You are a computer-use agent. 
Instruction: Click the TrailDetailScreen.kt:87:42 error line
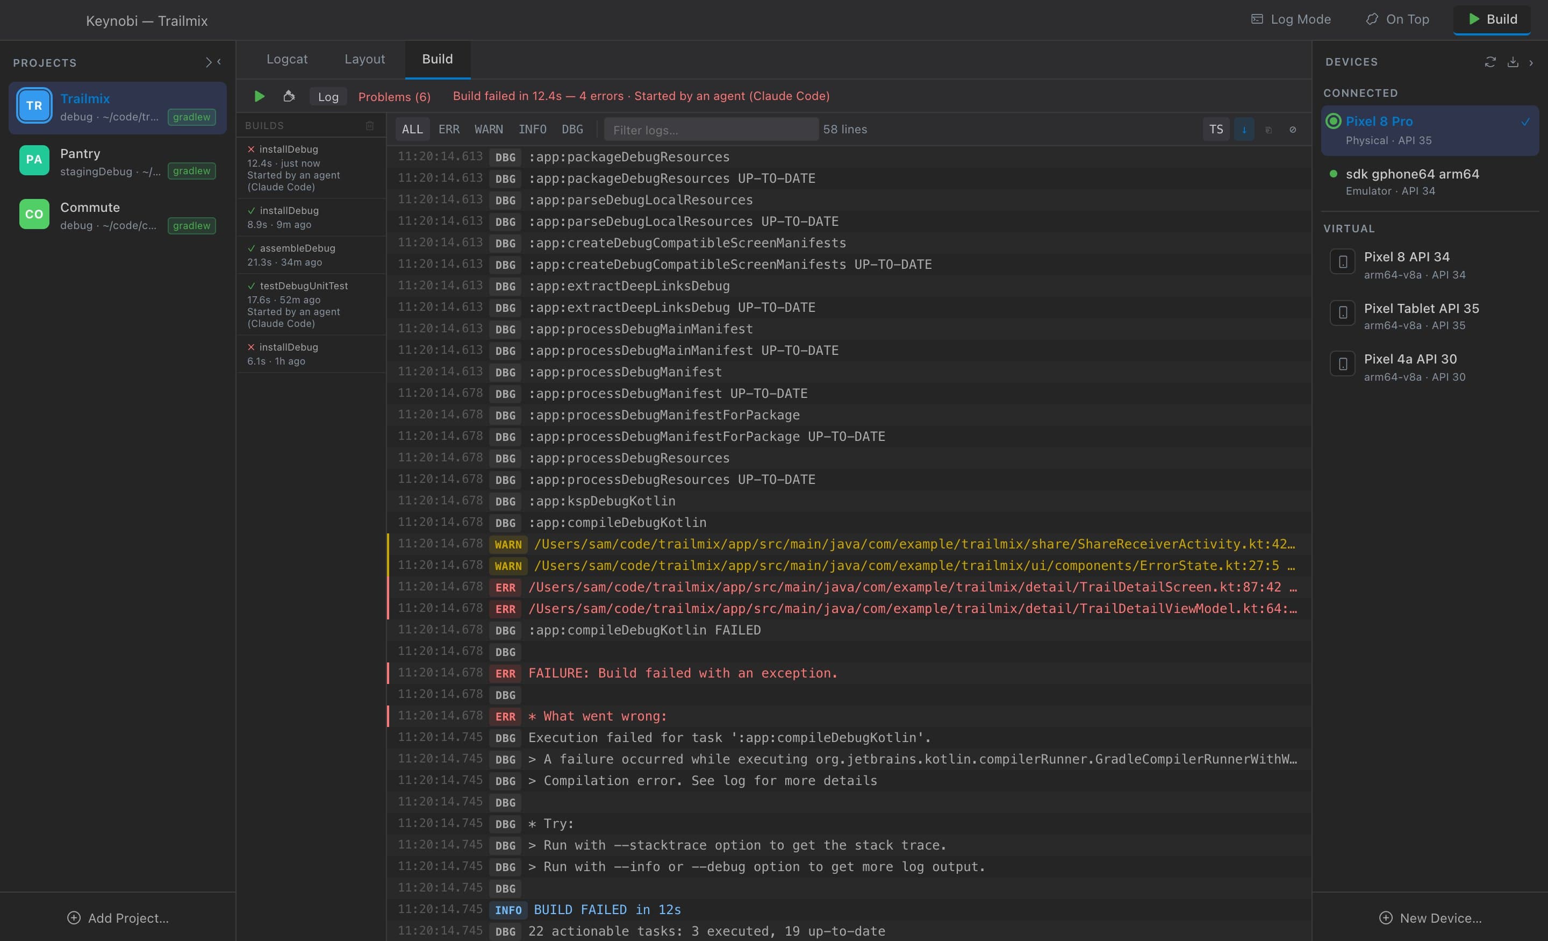click(849, 587)
